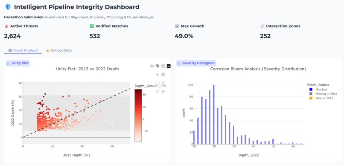Click the Depth_Growth_Pct red color bar
The image size is (344, 165).
138,116
